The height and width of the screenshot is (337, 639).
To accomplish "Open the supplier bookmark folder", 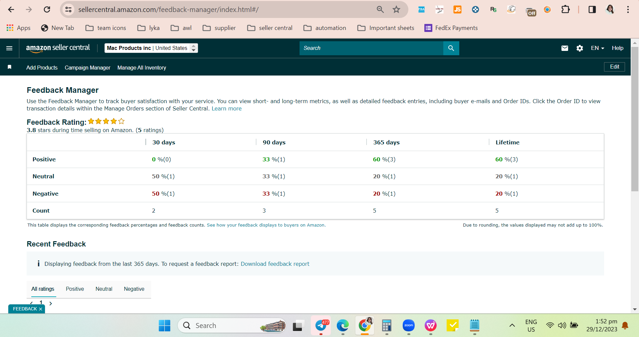I will [x=219, y=28].
